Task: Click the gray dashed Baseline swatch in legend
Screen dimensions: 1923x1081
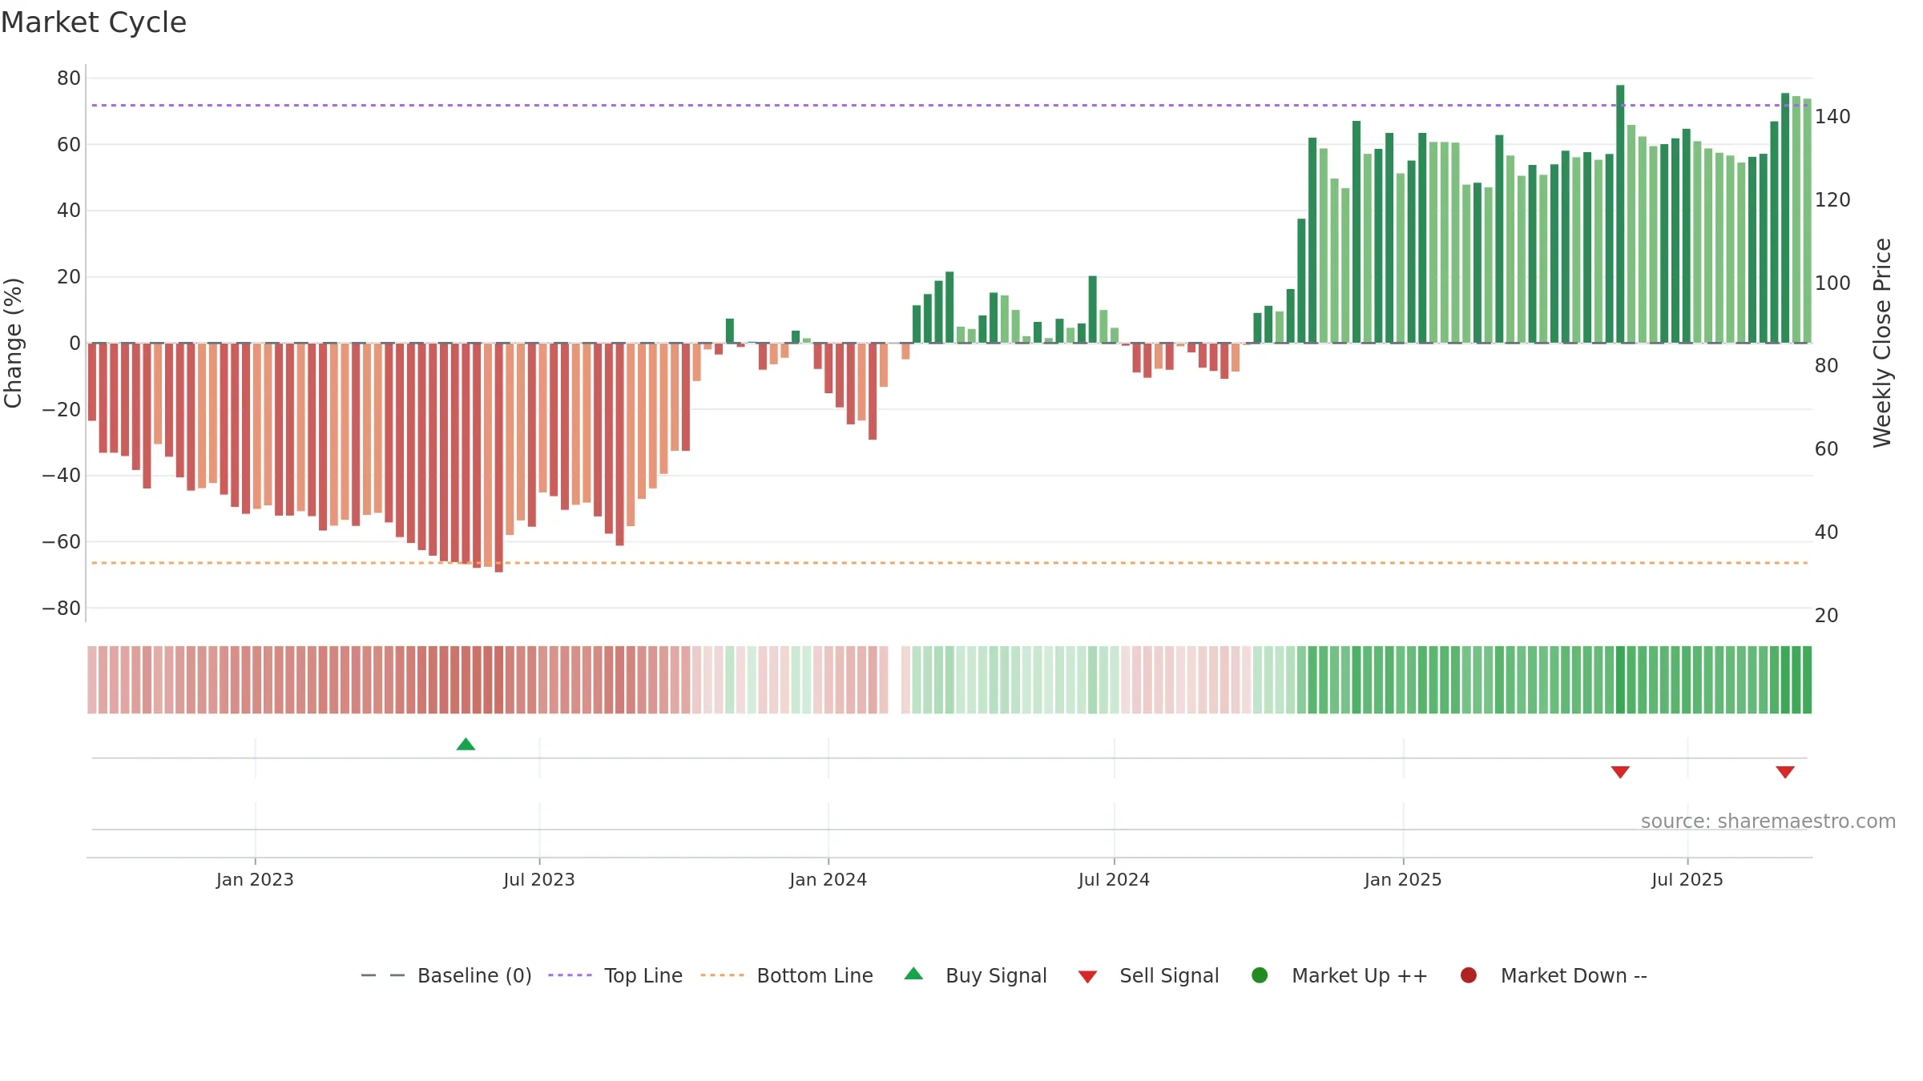Action: click(383, 975)
